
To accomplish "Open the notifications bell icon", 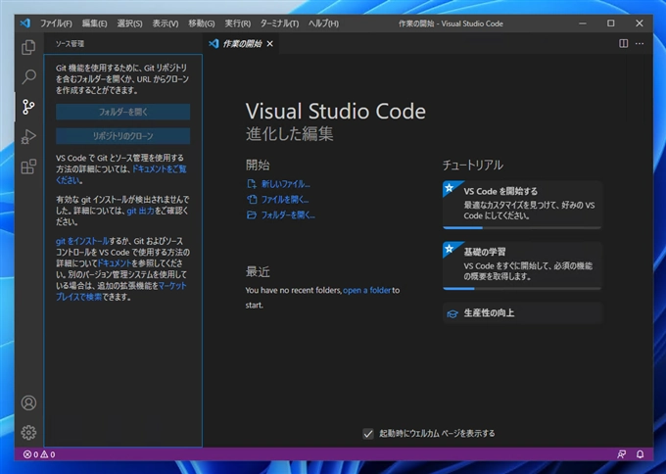I will (641, 454).
